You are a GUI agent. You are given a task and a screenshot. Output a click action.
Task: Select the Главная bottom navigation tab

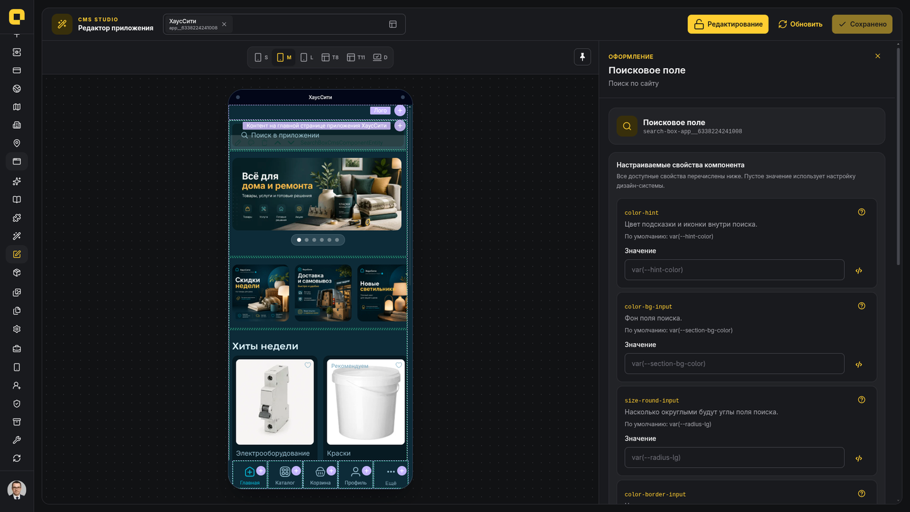250,475
